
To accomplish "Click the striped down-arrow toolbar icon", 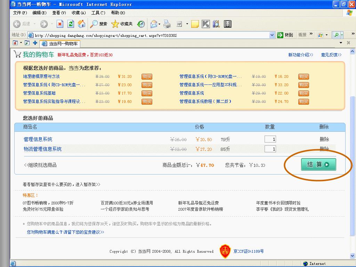I will (x=227, y=24).
